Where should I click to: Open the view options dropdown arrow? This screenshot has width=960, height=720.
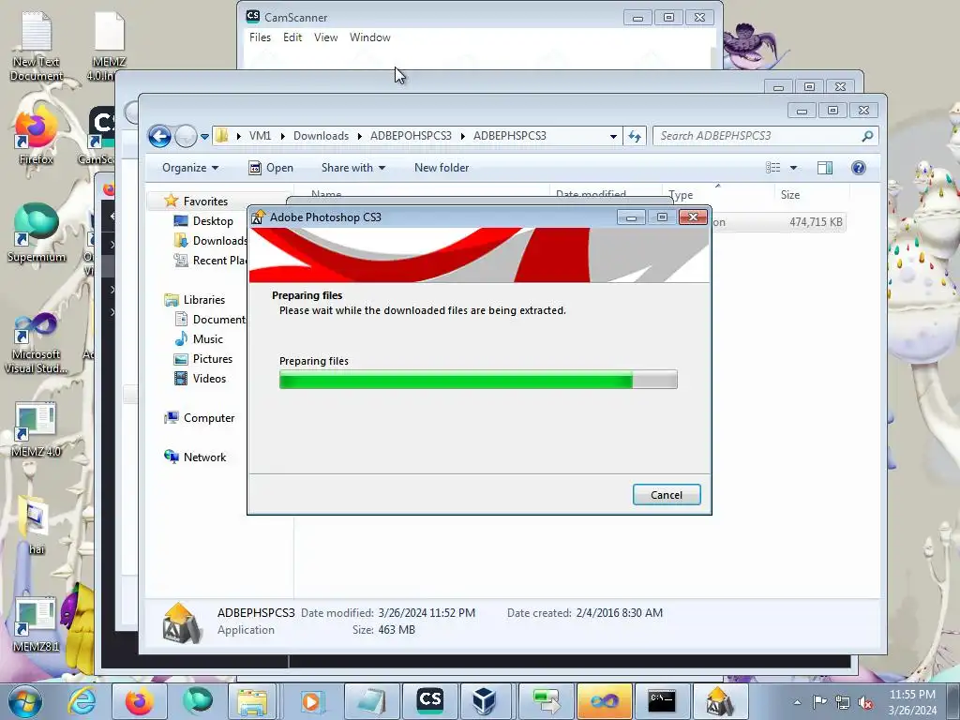(793, 168)
